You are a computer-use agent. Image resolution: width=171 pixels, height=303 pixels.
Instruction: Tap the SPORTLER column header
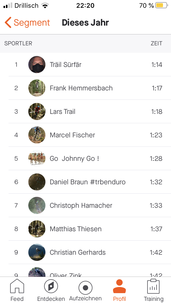click(18, 43)
